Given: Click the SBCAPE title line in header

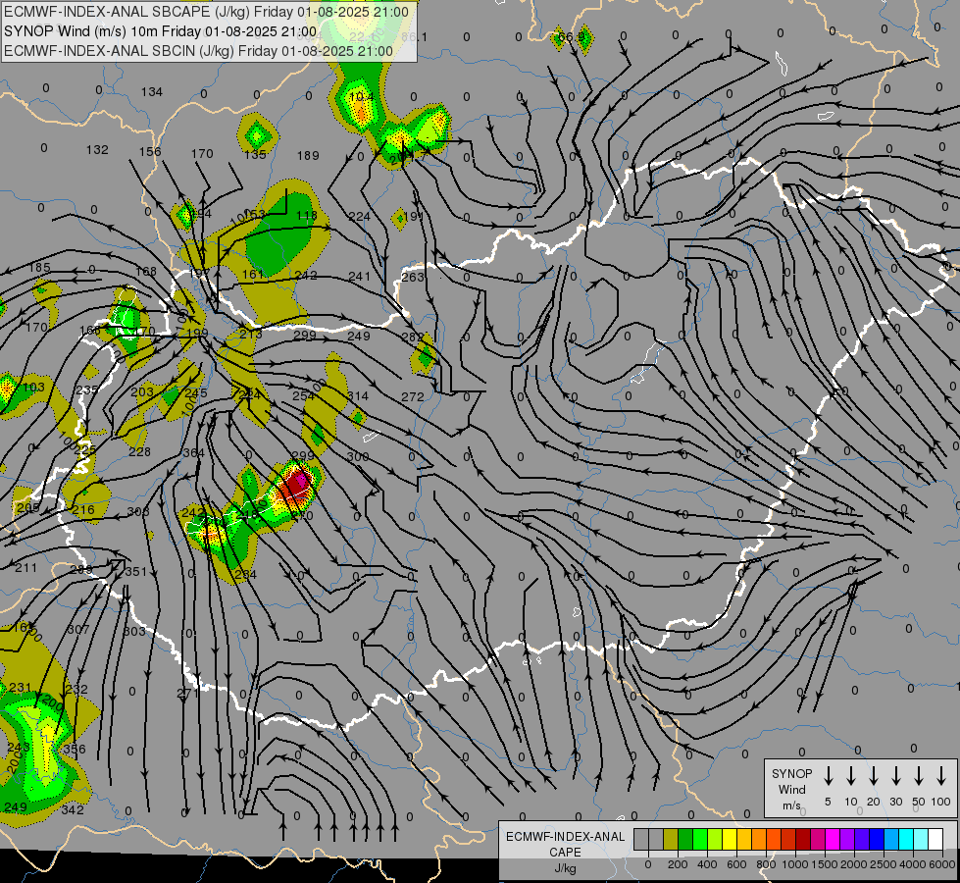Looking at the screenshot, I should click(x=206, y=12).
